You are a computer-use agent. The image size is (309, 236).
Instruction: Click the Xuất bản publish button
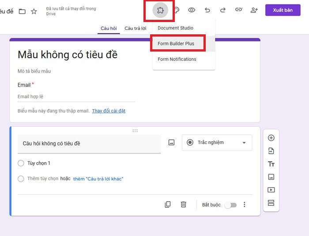tap(283, 10)
